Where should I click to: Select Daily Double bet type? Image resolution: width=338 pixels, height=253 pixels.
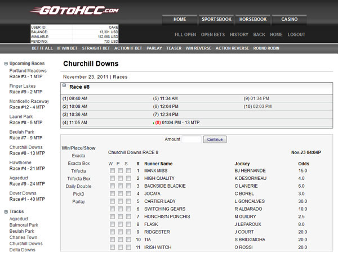click(x=78, y=186)
